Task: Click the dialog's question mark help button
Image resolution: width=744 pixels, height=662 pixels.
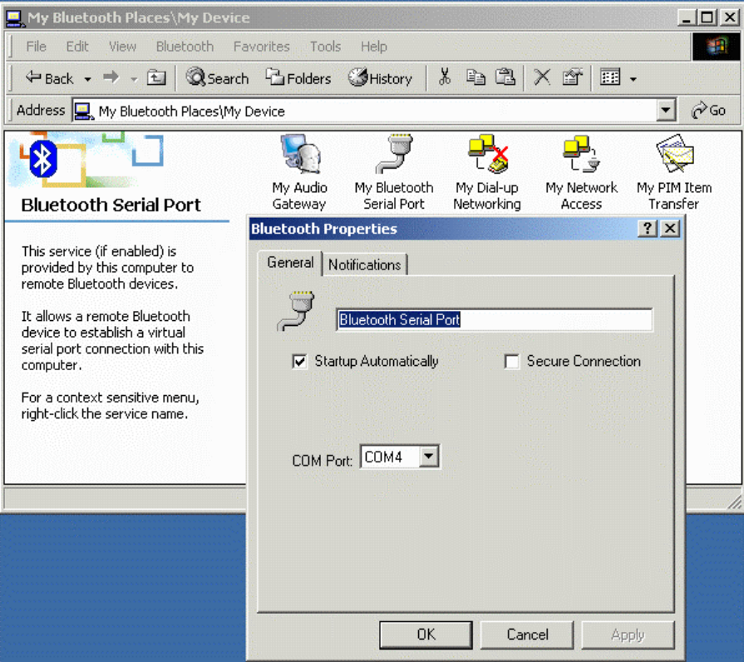Action: click(648, 229)
